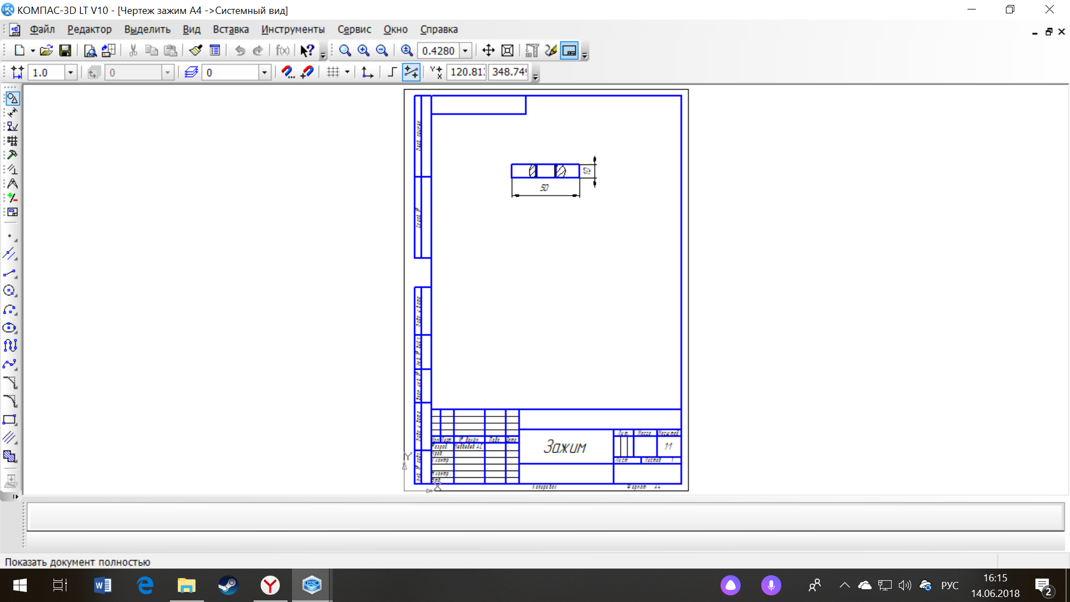Click the Zoom in tool
Screen dimensions: 1070x602
tap(363, 50)
